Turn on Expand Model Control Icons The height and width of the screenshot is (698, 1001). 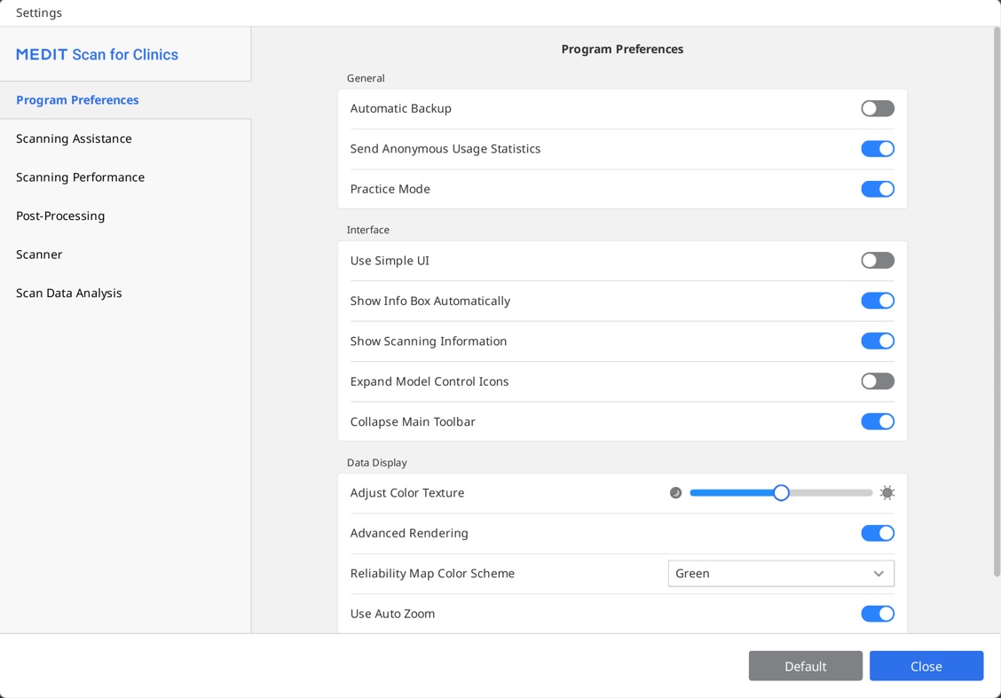click(877, 381)
